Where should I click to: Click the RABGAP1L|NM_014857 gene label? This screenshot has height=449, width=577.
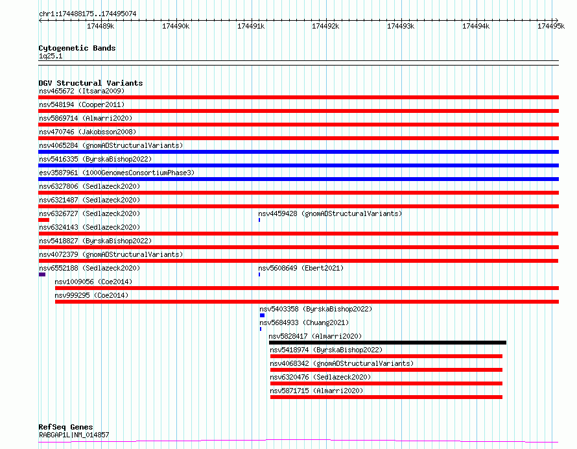point(74,435)
